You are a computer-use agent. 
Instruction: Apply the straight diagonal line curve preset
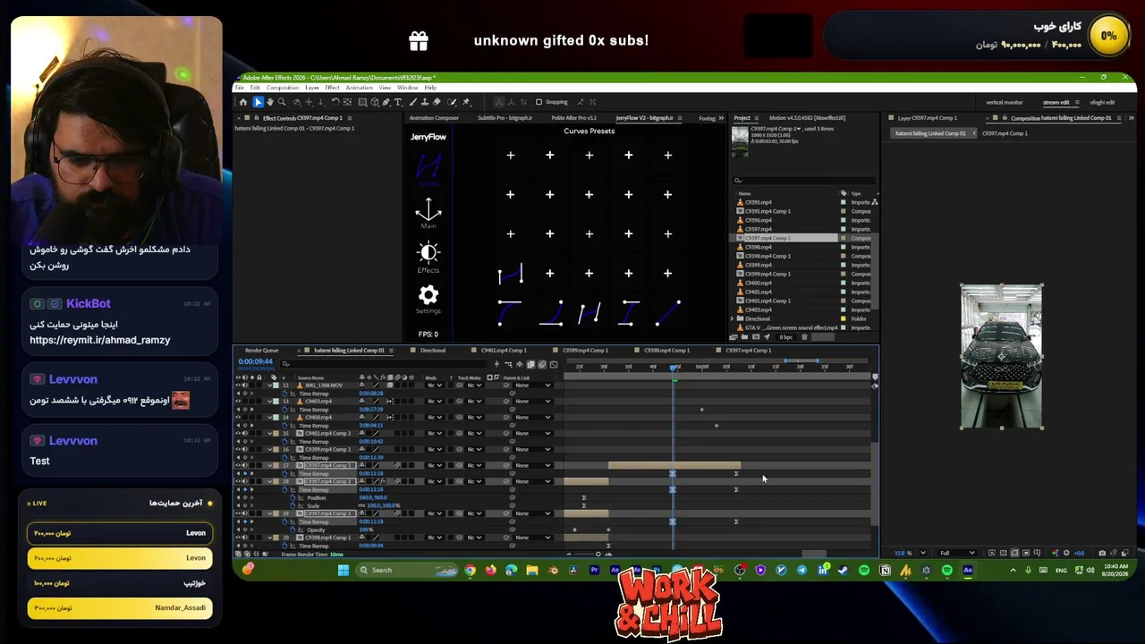pos(667,312)
